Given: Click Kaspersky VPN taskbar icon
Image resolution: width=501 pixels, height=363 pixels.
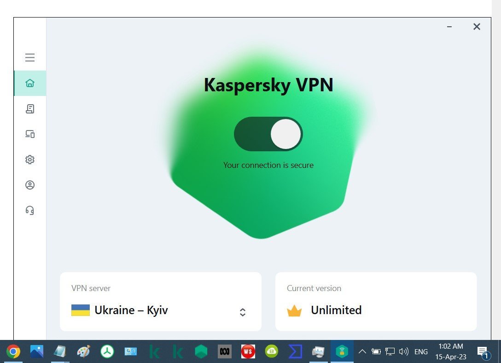Looking at the screenshot, I should pyautogui.click(x=342, y=352).
